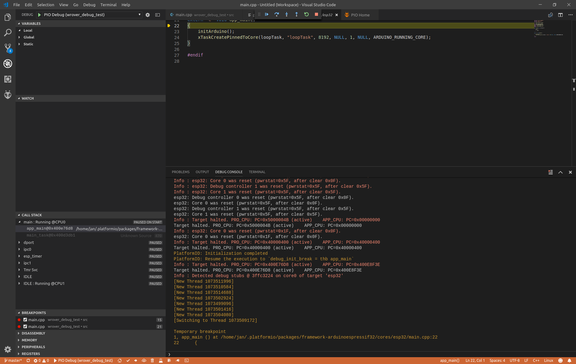
Task: Collapse the Local variables scope
Action: 19,30
